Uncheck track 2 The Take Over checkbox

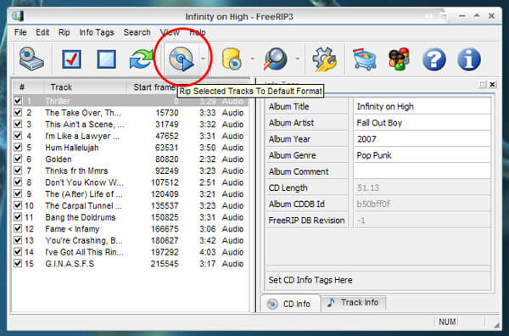point(18,113)
